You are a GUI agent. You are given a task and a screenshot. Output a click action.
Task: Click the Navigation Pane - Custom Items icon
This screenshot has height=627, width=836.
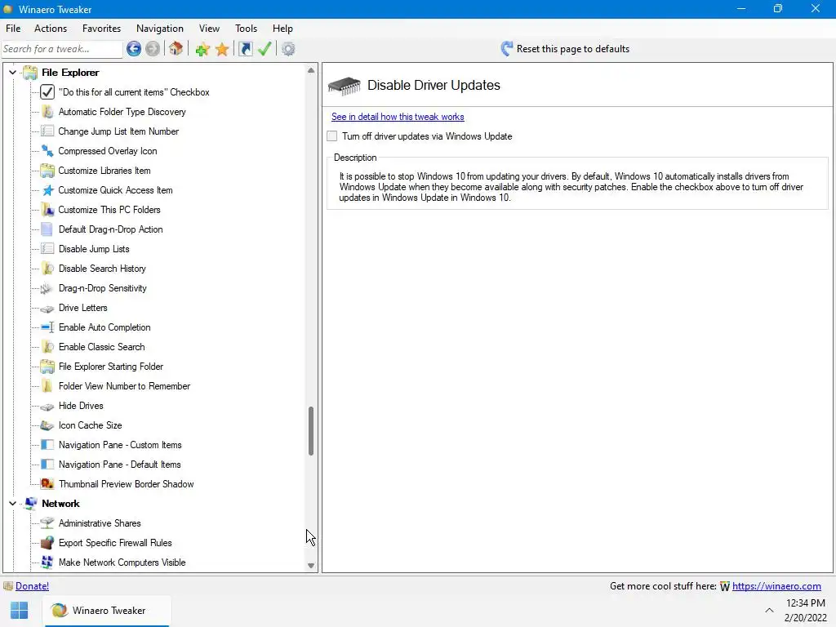coord(47,445)
